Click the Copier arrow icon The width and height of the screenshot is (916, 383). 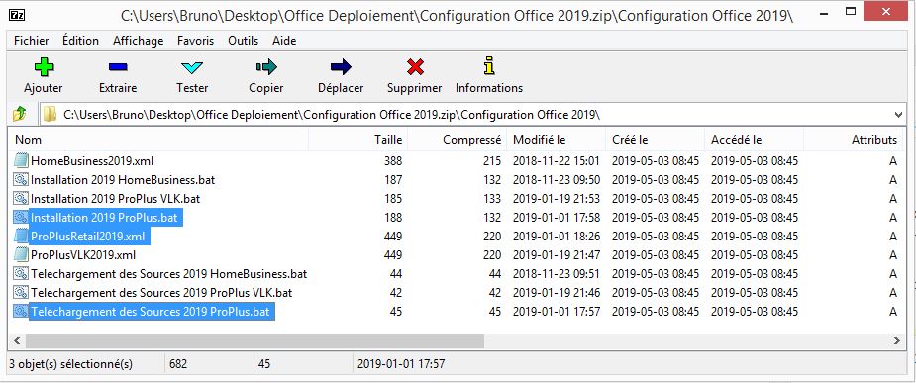[265, 67]
